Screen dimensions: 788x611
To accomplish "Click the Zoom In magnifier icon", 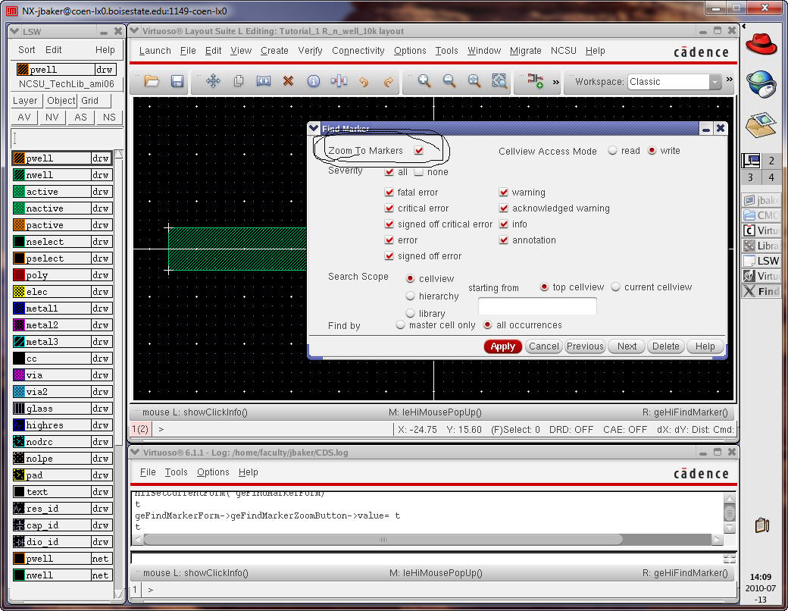I will pos(424,81).
